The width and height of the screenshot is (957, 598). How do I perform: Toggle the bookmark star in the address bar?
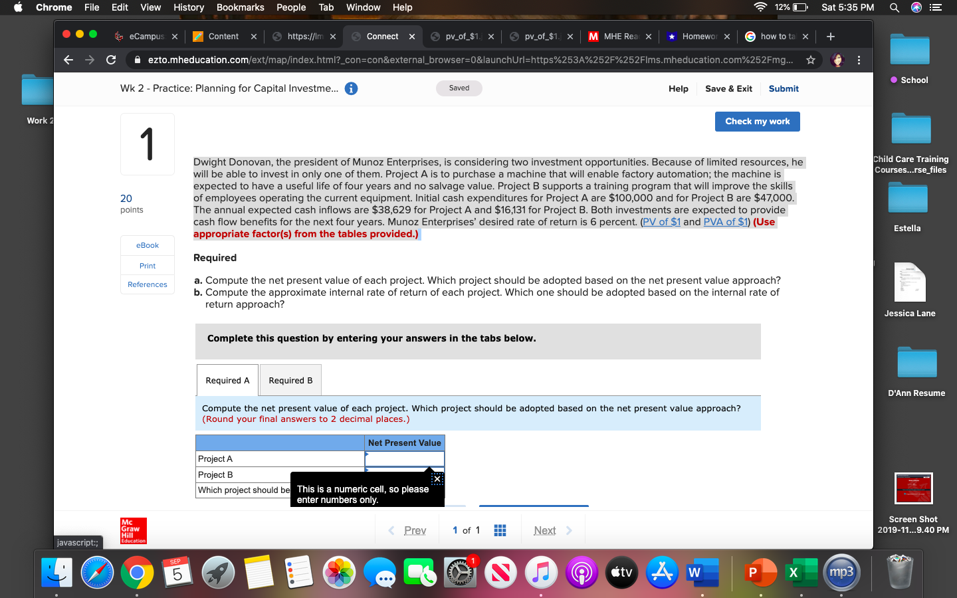(811, 60)
